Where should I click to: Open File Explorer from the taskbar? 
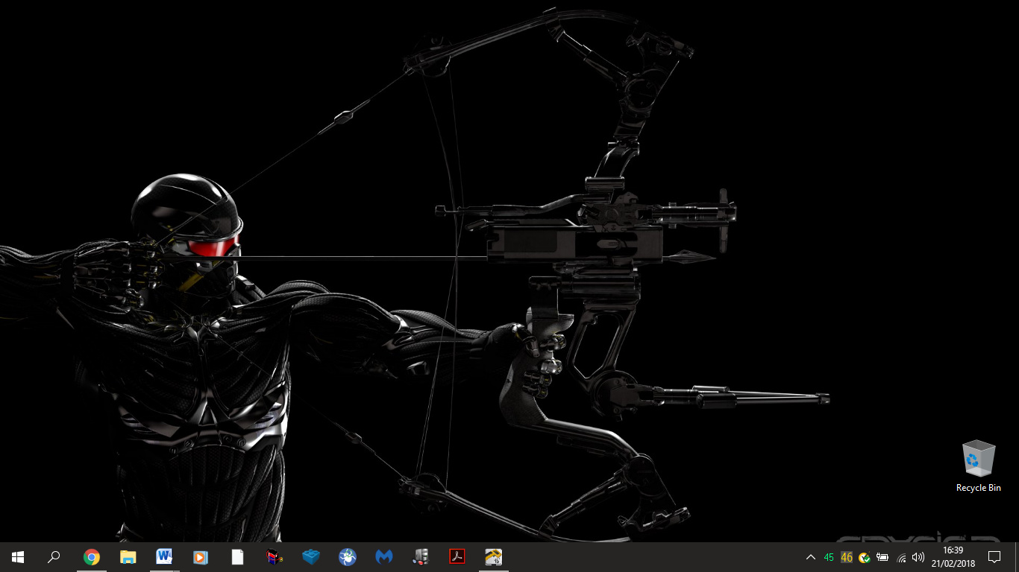tap(128, 557)
